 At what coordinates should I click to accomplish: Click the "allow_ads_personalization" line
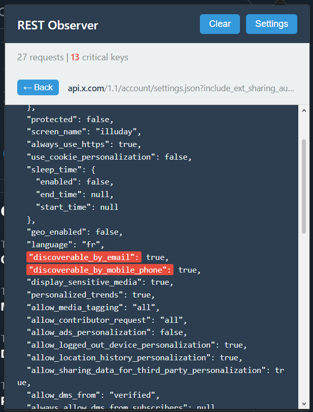point(107,332)
